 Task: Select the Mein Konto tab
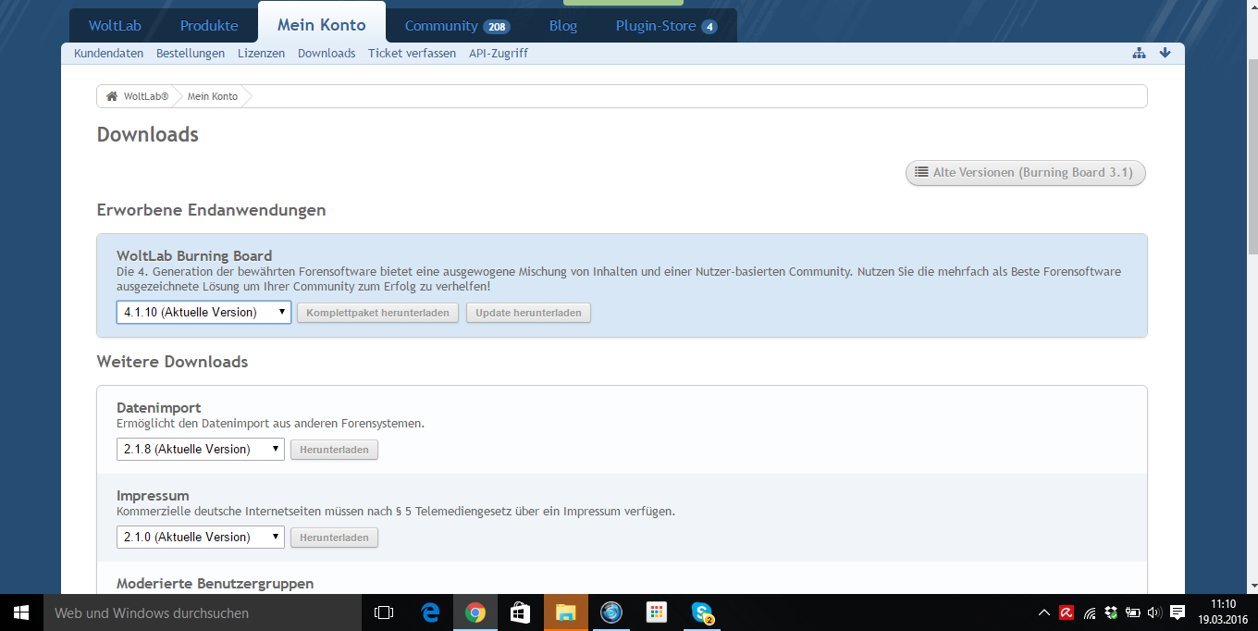point(322,25)
